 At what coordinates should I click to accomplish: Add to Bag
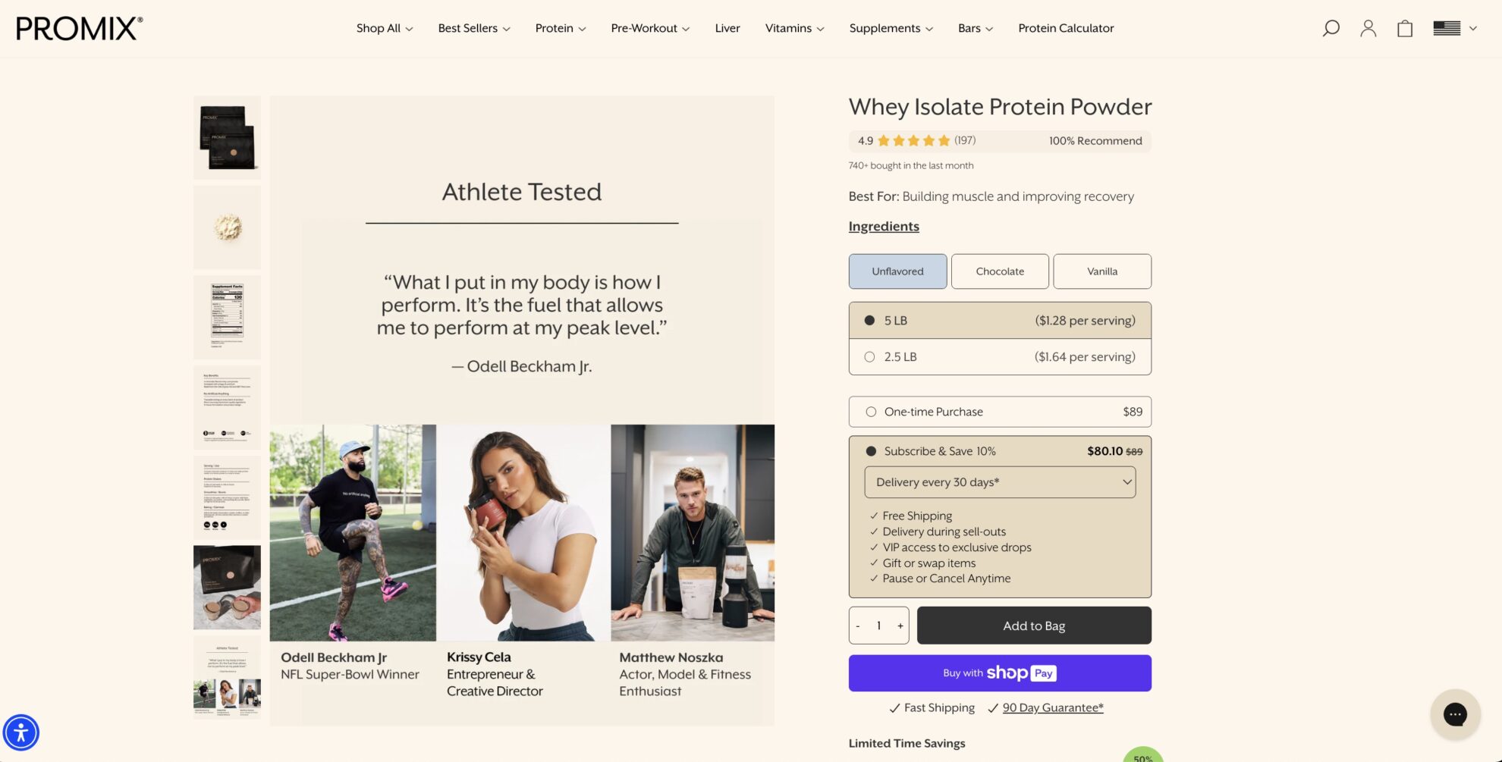pyautogui.click(x=1034, y=626)
